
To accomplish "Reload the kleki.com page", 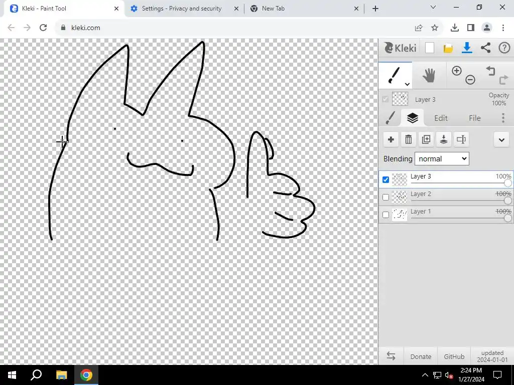I will [43, 28].
